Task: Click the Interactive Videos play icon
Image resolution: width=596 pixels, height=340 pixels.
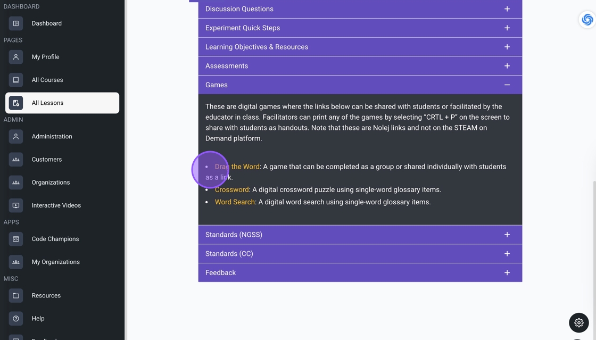Action: pyautogui.click(x=16, y=205)
